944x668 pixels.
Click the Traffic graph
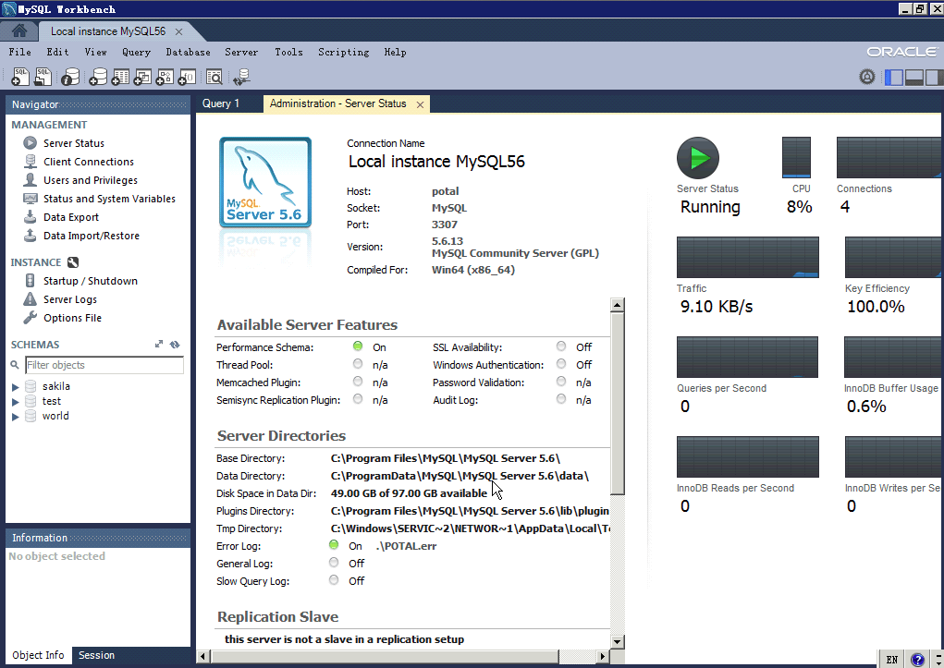pos(747,257)
